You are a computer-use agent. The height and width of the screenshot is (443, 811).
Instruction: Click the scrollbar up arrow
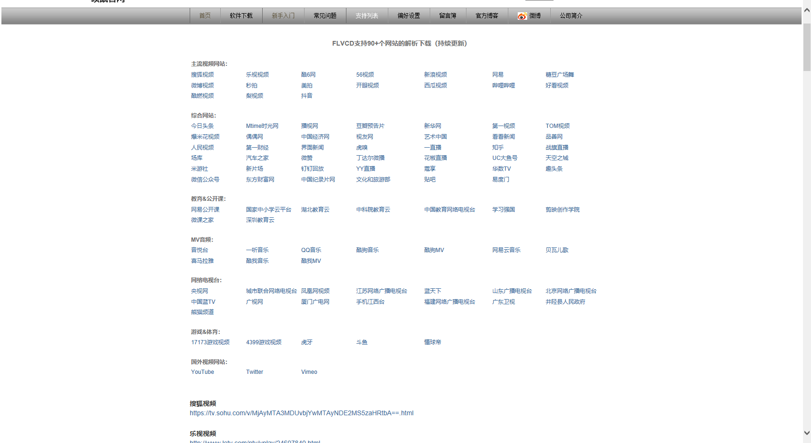(x=807, y=9)
